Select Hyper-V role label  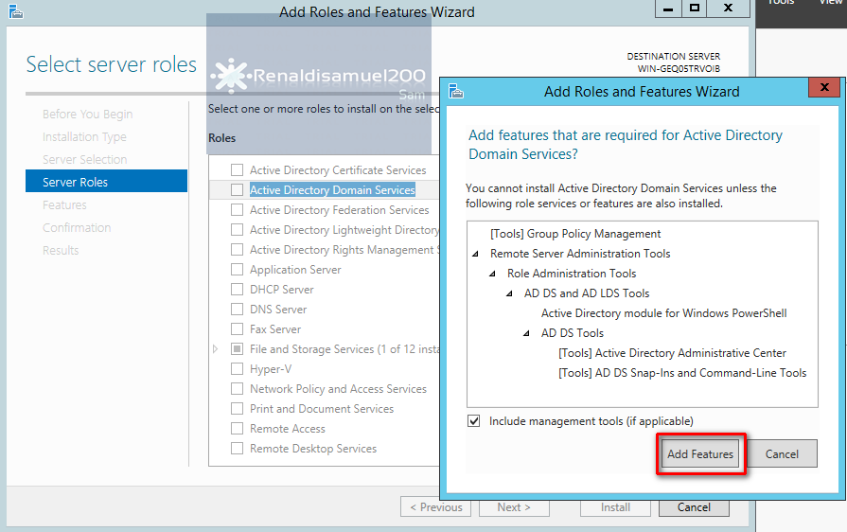point(271,369)
